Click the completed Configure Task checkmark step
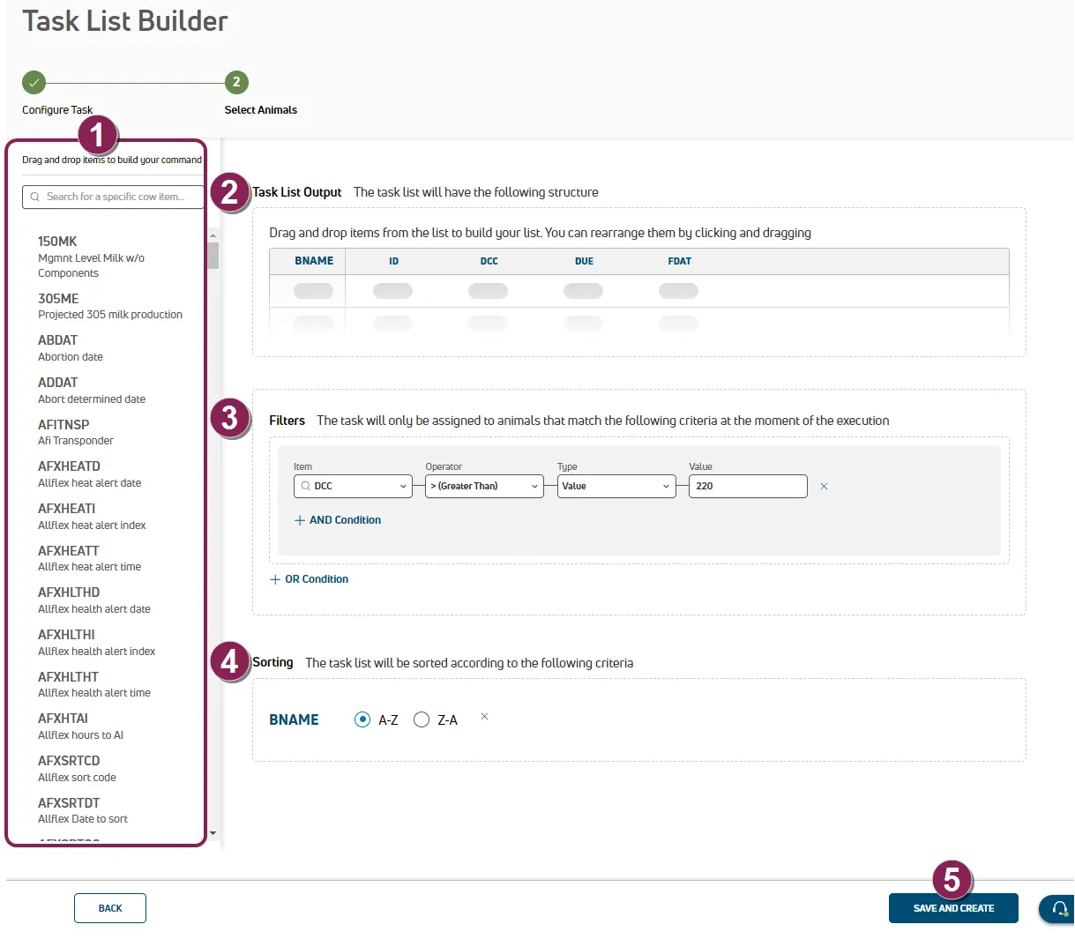Viewport: 1075px width, 939px height. click(x=34, y=82)
